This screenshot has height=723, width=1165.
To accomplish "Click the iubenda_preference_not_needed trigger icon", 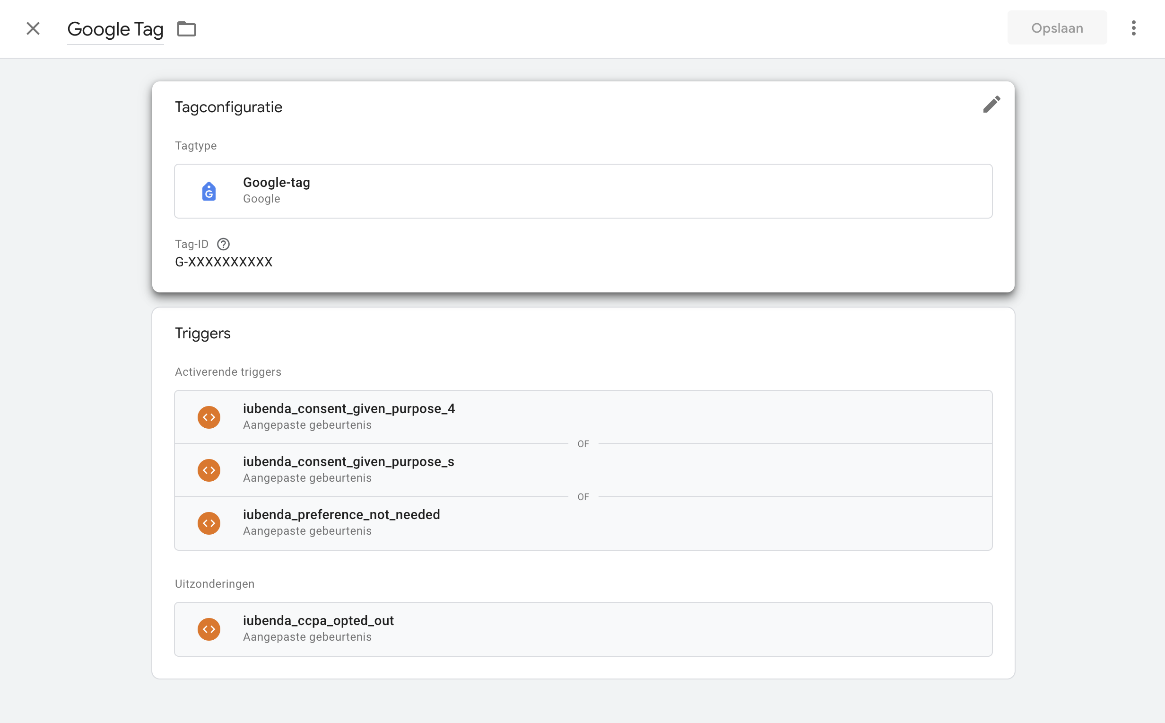I will 209,523.
